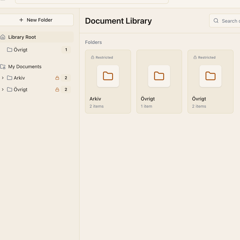Image resolution: width=240 pixels, height=240 pixels.
Task: Click '2 items' text on Övrigt card
Action: pos(199,106)
